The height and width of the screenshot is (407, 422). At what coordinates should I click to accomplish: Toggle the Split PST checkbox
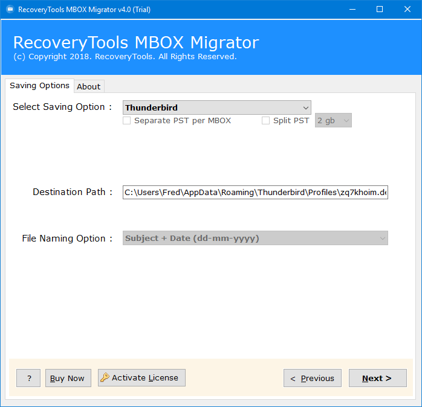coord(265,120)
